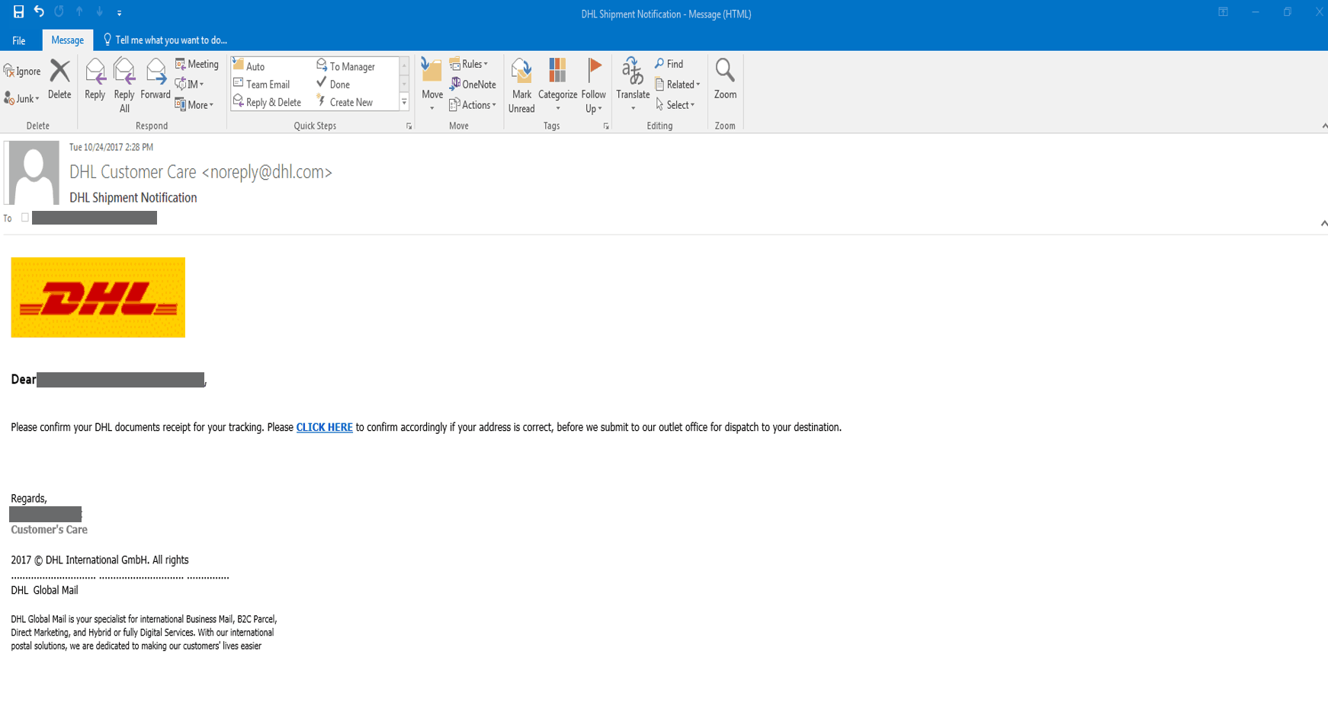Set a Follow Up flag
This screenshot has width=1328, height=708.
(x=593, y=85)
